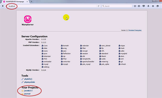This screenshot has height=98, width=162.
Task: Open the phpinfo() tool link
Action: point(28,79)
